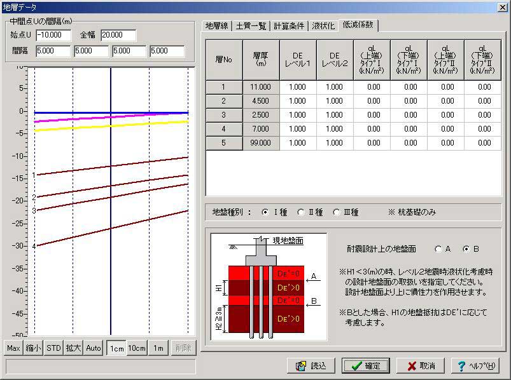Viewport: 511px width, 380px height.
Task: Click the 低減係数 tab
Action: pyautogui.click(x=358, y=25)
